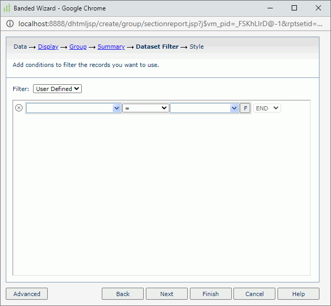Expand the value dropdown
The height and width of the screenshot is (306, 331).
[204, 108]
